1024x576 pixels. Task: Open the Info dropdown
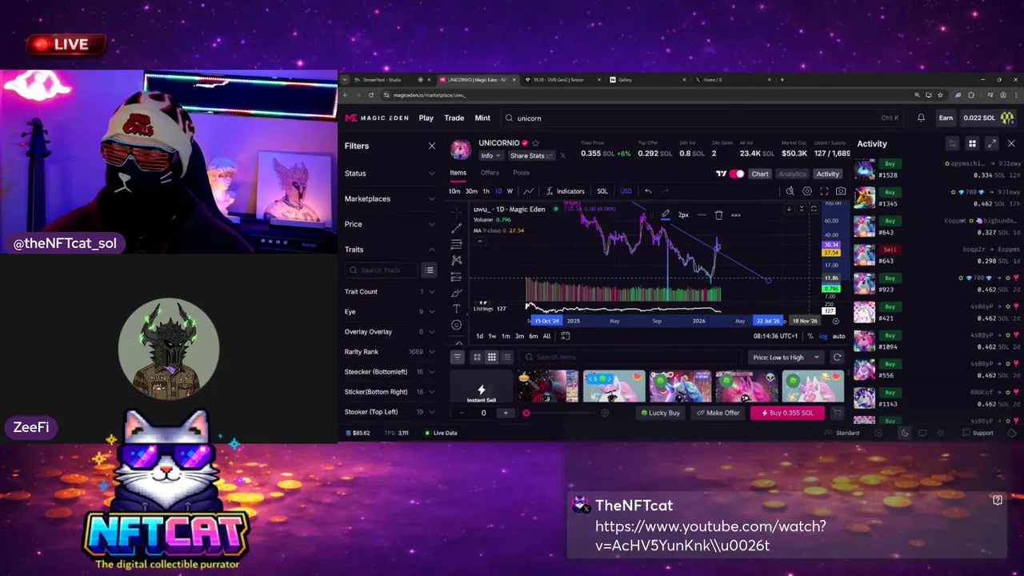point(490,156)
